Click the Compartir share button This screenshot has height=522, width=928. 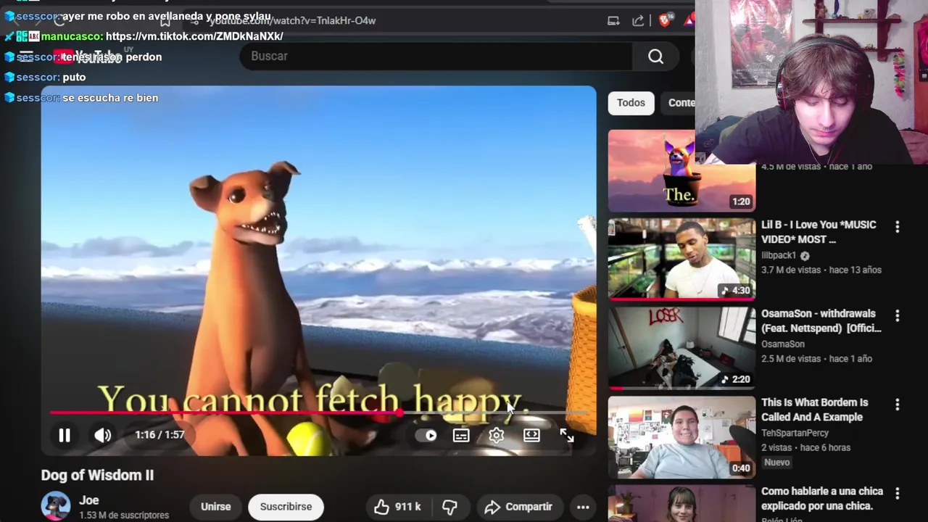coord(518,507)
